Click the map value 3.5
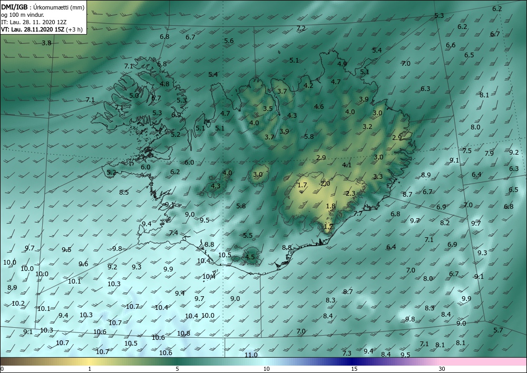The height and width of the screenshot is (373, 527). point(268,109)
